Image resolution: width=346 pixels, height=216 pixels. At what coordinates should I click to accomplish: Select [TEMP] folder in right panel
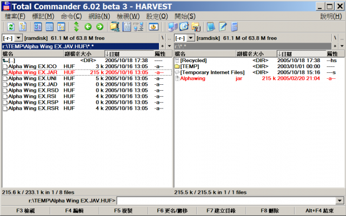259,66
